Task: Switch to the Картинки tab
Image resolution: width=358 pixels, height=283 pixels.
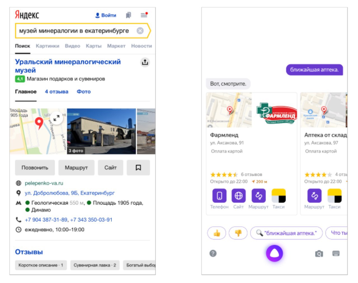Action: coord(48,46)
